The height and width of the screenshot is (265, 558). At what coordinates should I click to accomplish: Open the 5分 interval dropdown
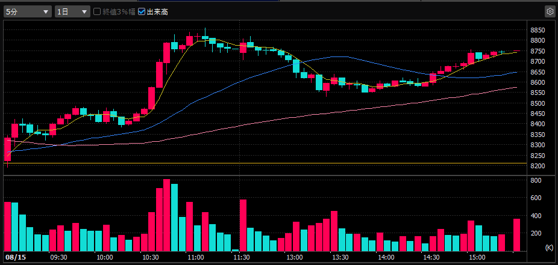coord(28,11)
